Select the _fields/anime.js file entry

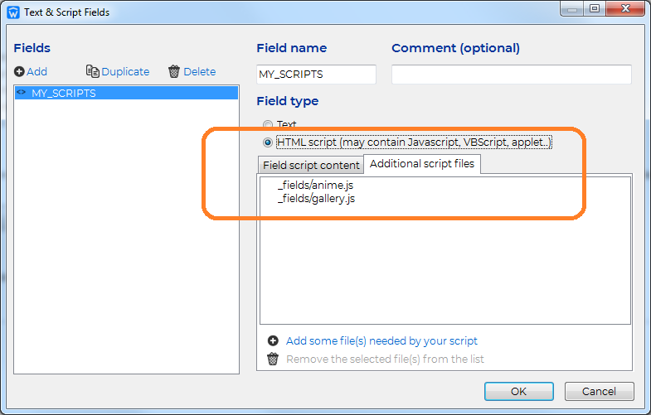point(315,185)
